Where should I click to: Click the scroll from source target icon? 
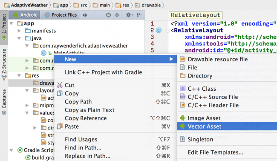pos(108,15)
